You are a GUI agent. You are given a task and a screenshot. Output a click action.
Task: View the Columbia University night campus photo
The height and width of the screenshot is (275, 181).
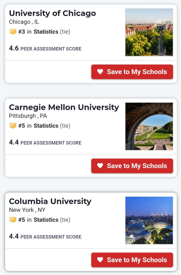[x=149, y=220]
